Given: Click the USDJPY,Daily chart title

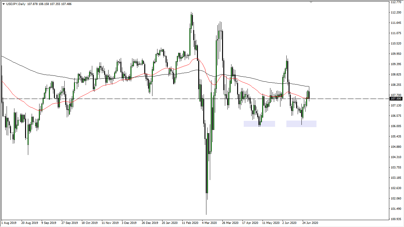Looking at the screenshot, I should [16, 4].
